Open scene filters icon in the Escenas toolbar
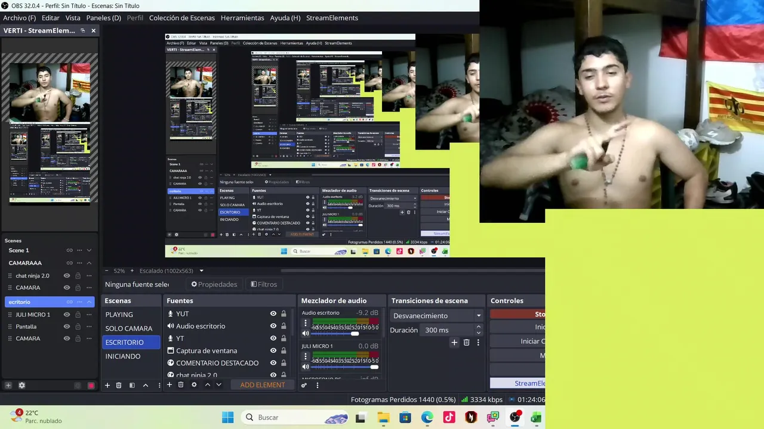The image size is (764, 429). [x=132, y=385]
